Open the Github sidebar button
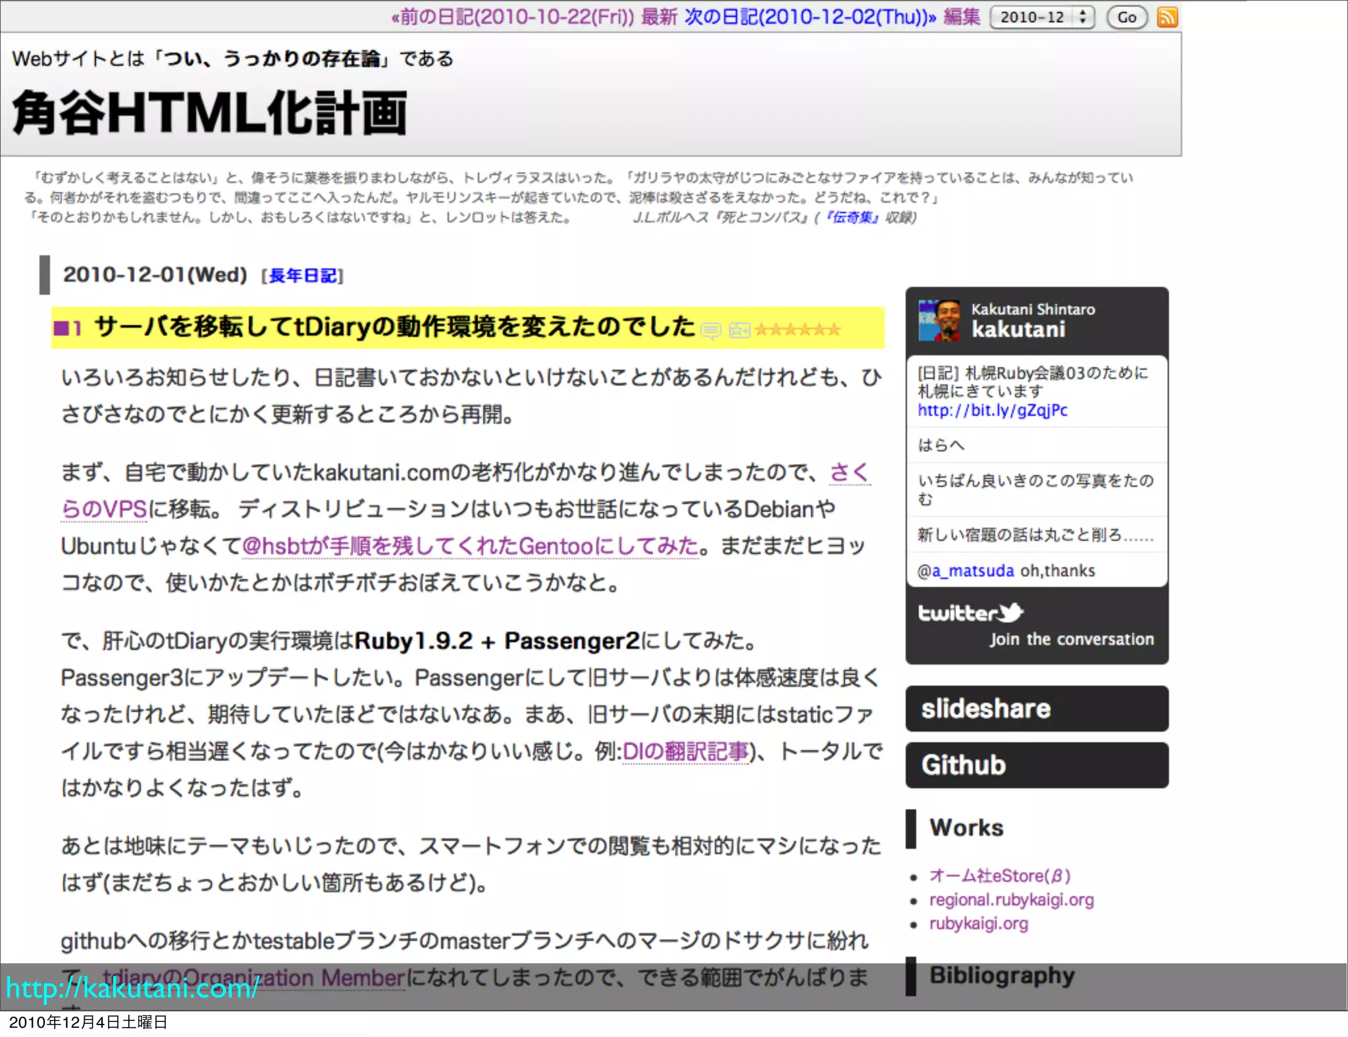The width and height of the screenshot is (1348, 1037). coord(1037,765)
